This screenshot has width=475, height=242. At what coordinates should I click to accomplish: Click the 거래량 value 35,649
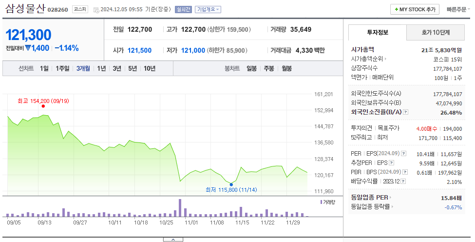301,29
